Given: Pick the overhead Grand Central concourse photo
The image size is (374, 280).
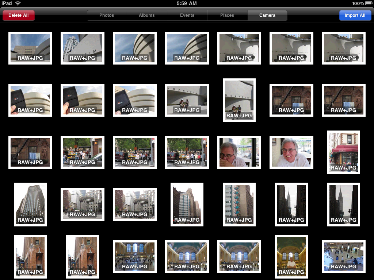Looking at the screenshot, I should pos(344,257).
